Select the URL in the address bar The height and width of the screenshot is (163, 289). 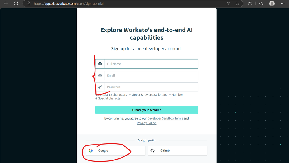click(x=69, y=4)
